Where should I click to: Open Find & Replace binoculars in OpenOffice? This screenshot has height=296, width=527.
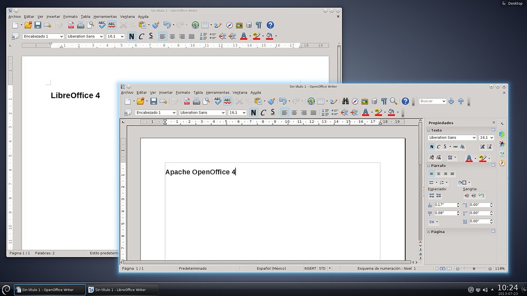pyautogui.click(x=345, y=101)
